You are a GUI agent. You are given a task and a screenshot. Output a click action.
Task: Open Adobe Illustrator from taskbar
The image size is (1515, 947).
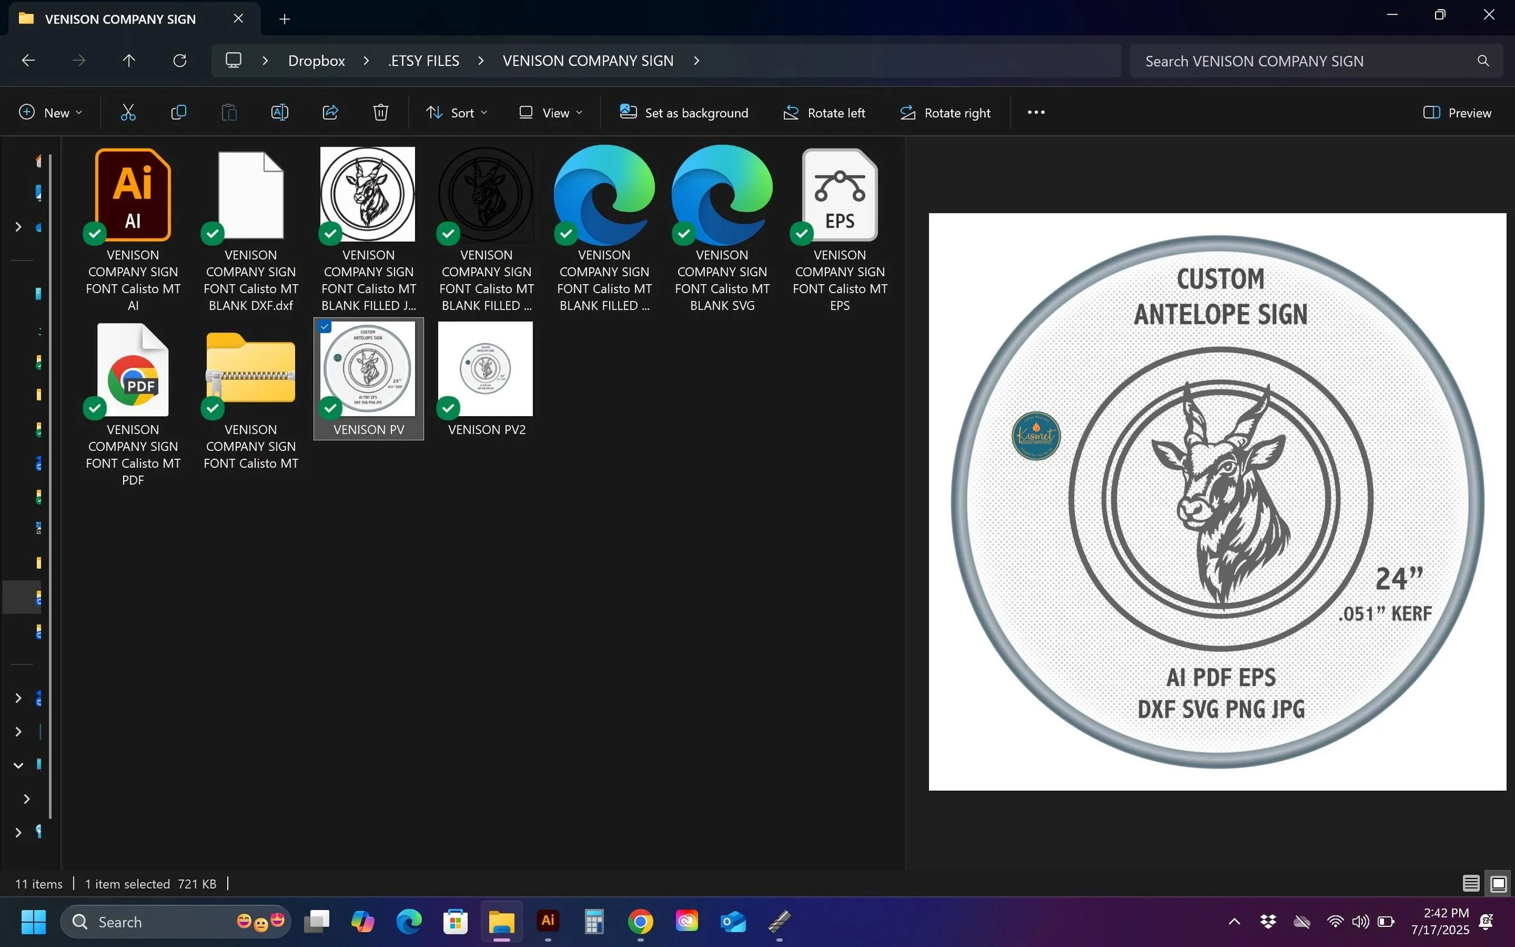(x=547, y=922)
